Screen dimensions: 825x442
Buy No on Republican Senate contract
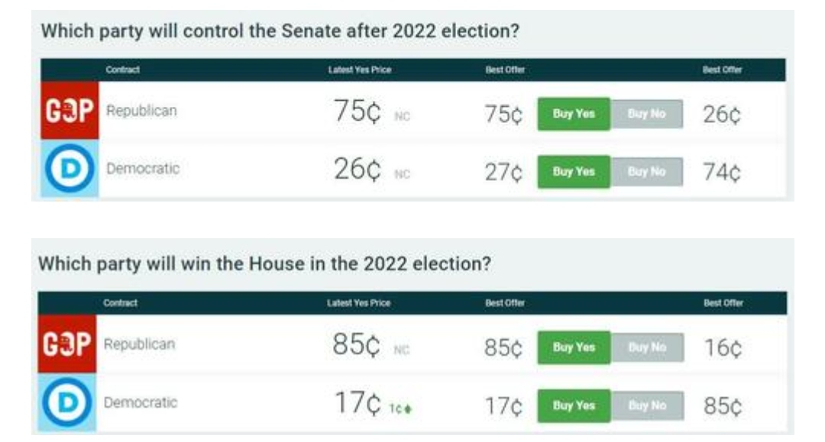pos(647,114)
